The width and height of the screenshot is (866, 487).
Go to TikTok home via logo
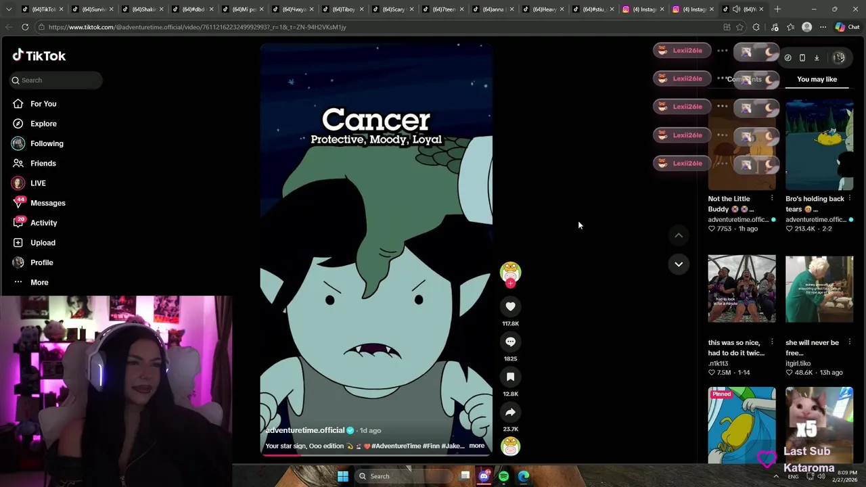tap(39, 55)
